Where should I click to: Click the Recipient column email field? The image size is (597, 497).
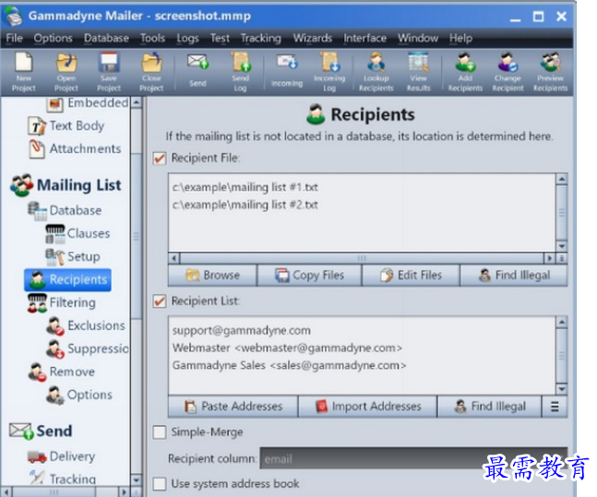pos(413,458)
